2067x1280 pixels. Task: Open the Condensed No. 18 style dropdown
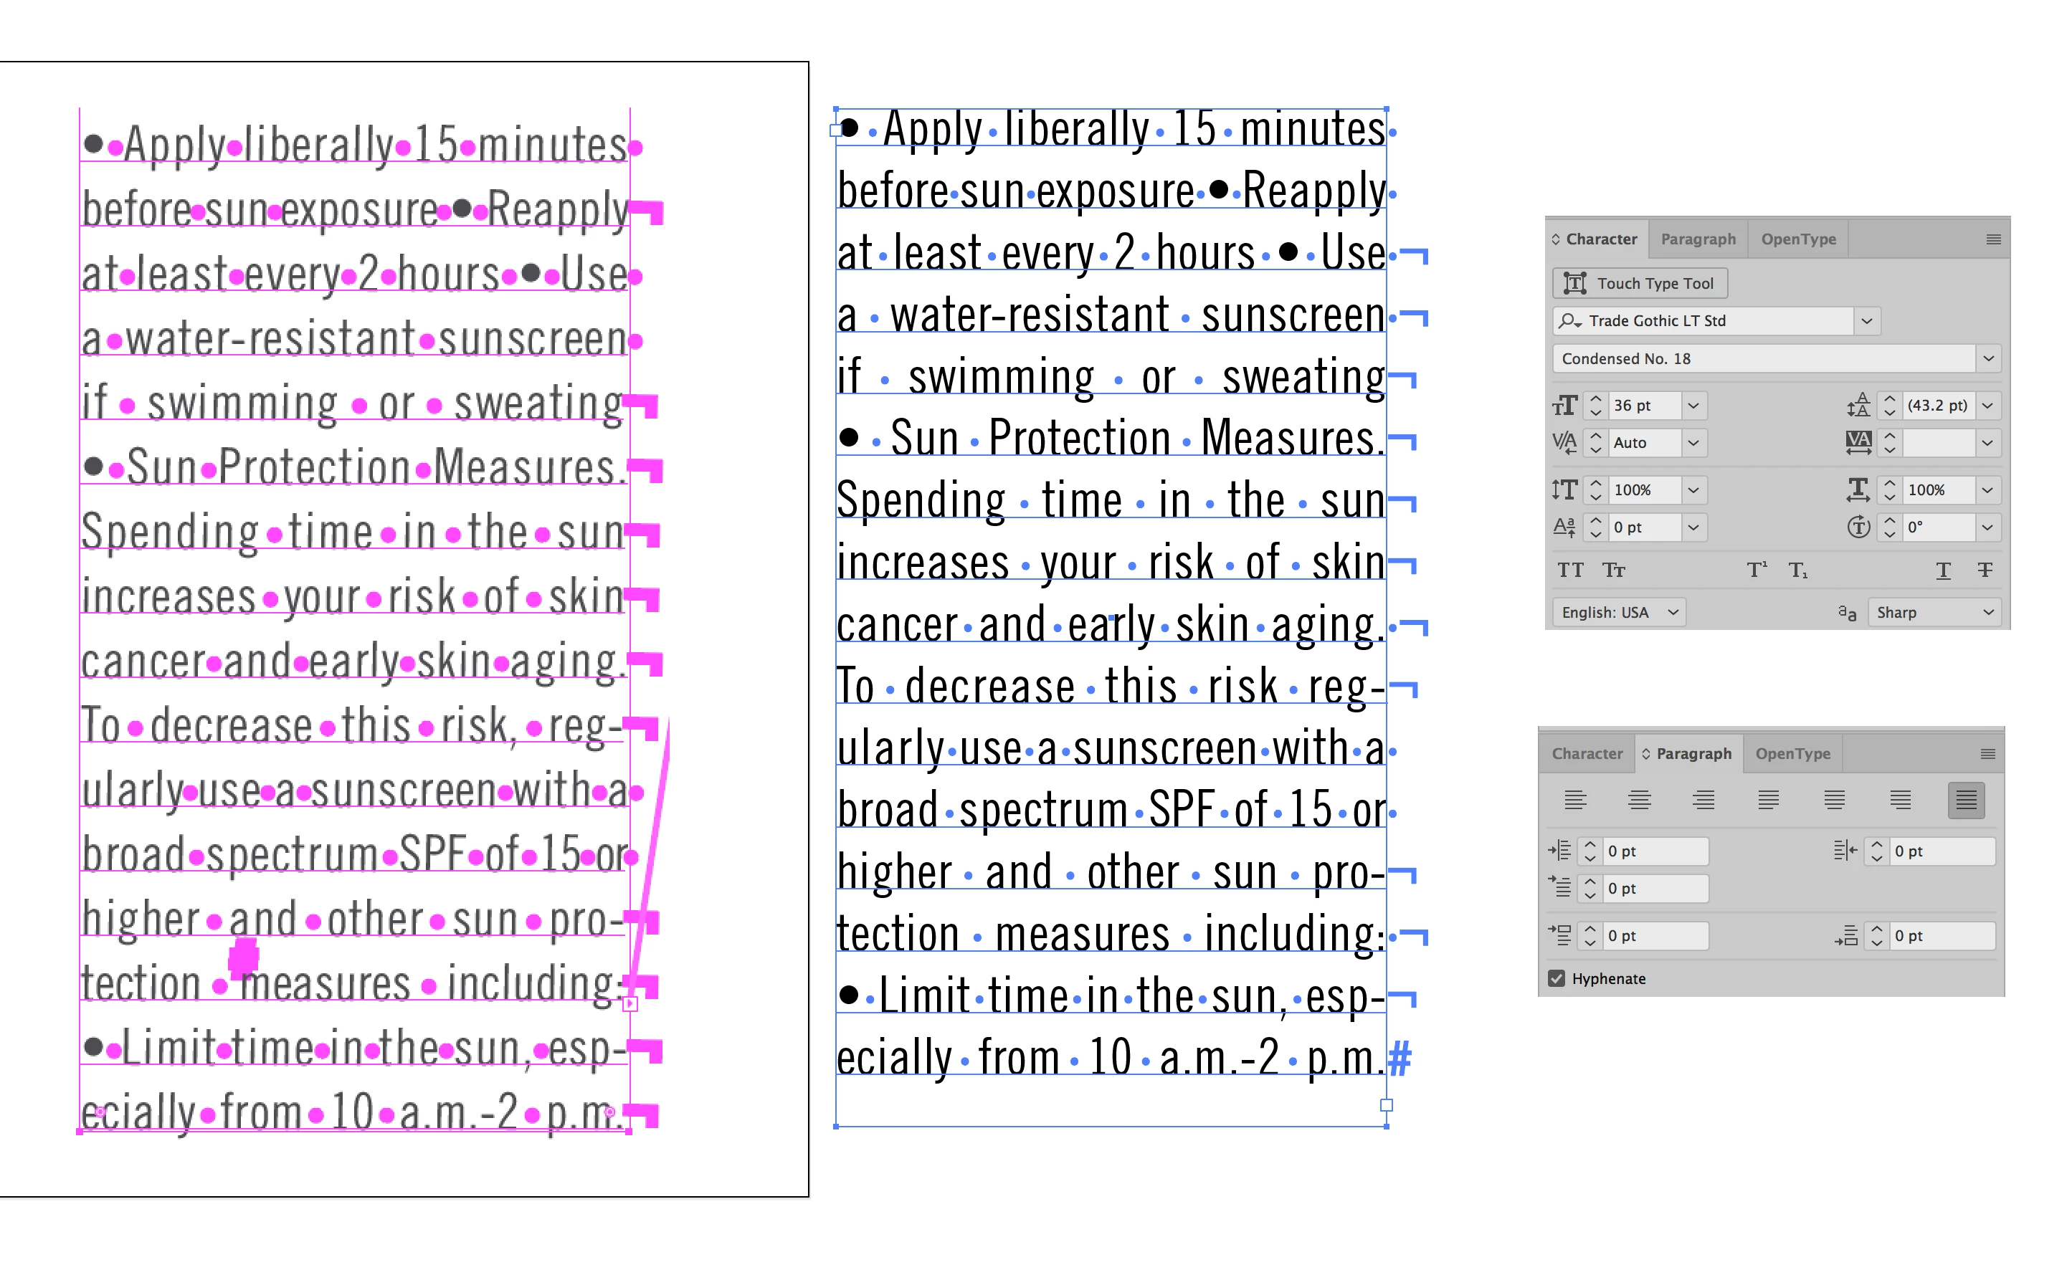point(1987,358)
